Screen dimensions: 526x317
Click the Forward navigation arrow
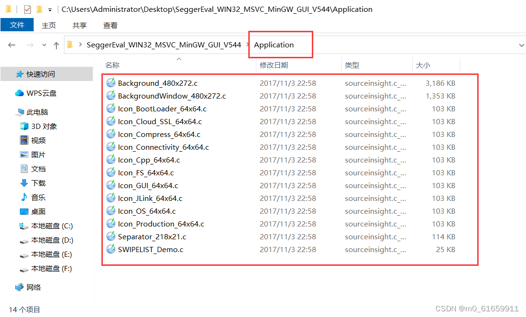click(x=30, y=45)
